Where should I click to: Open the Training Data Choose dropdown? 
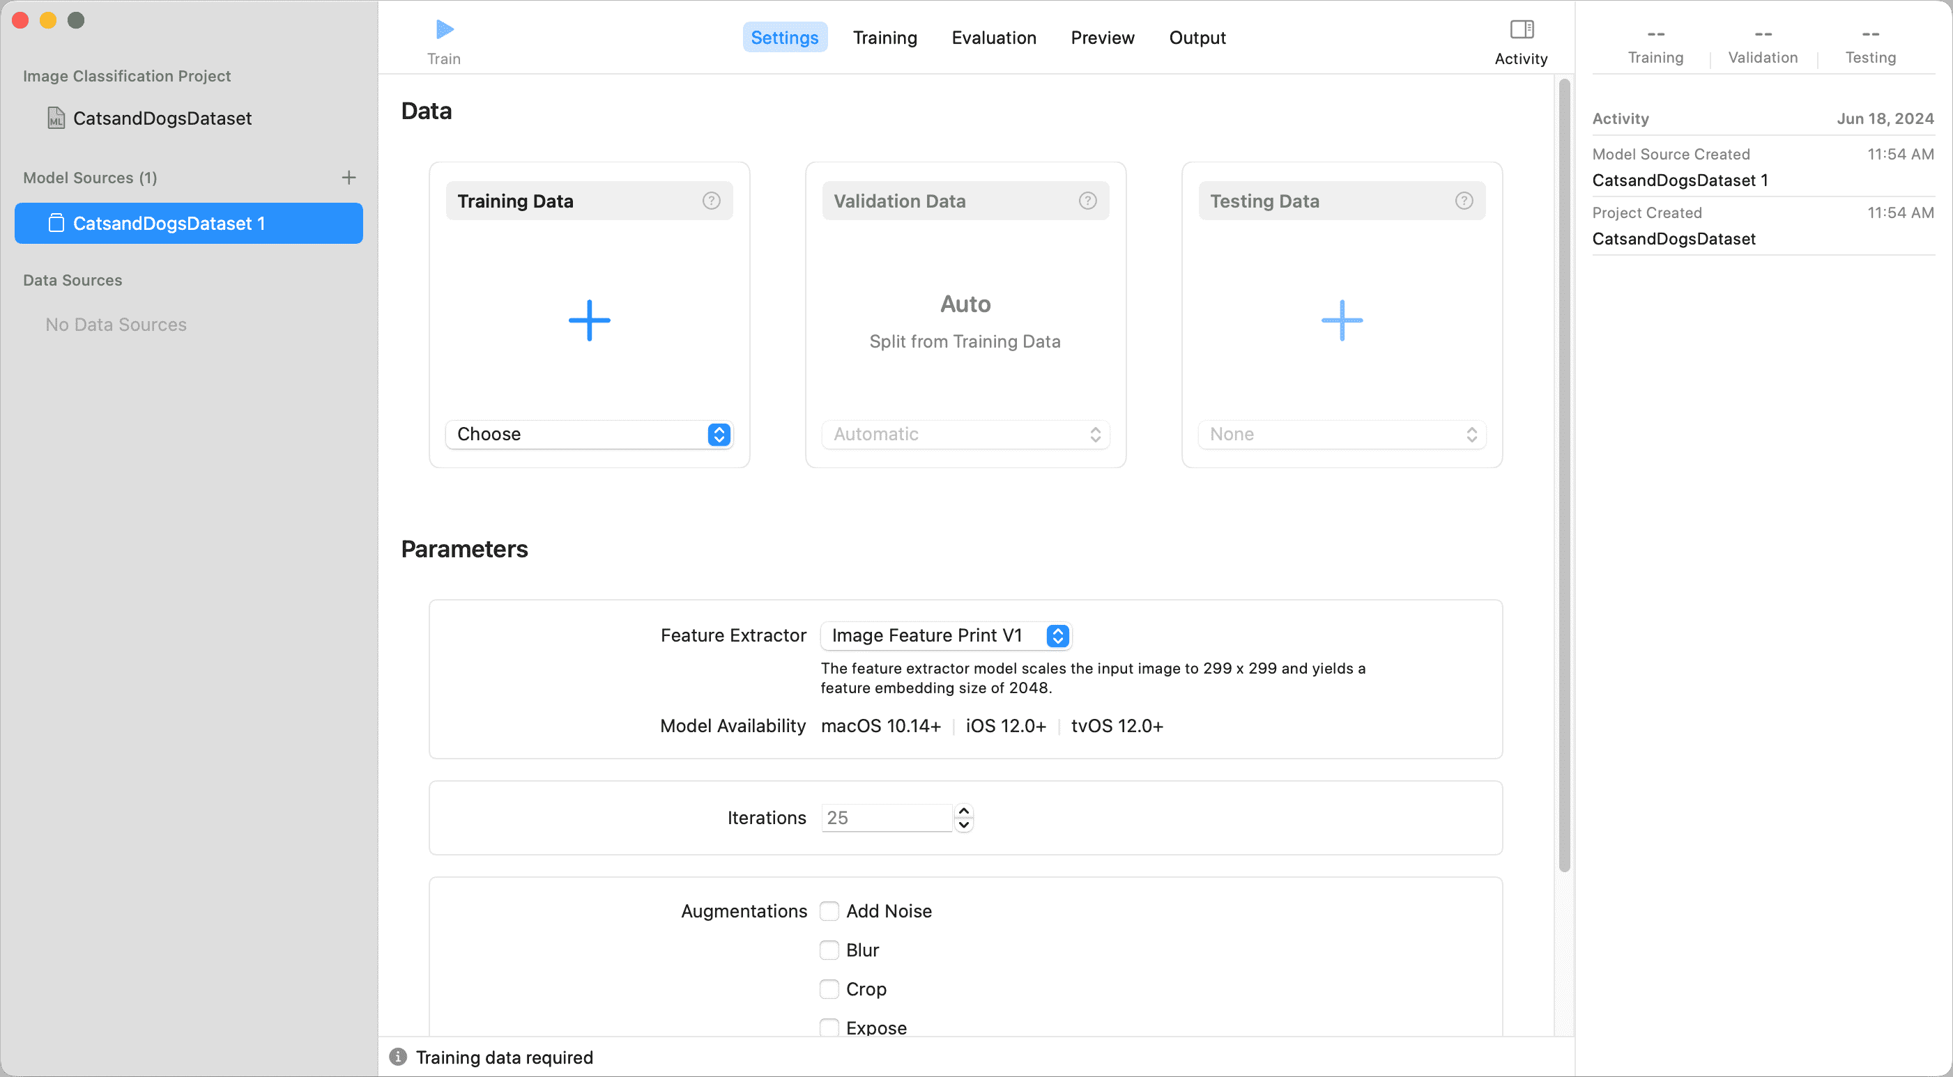click(x=589, y=434)
